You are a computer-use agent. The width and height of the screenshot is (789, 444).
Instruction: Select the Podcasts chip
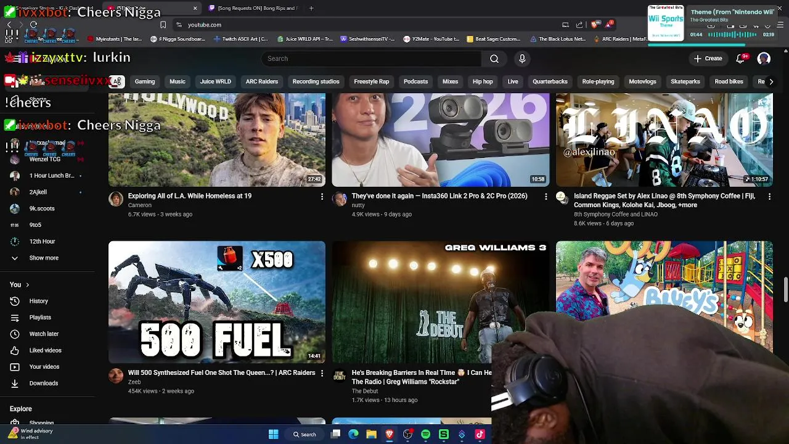click(x=415, y=81)
